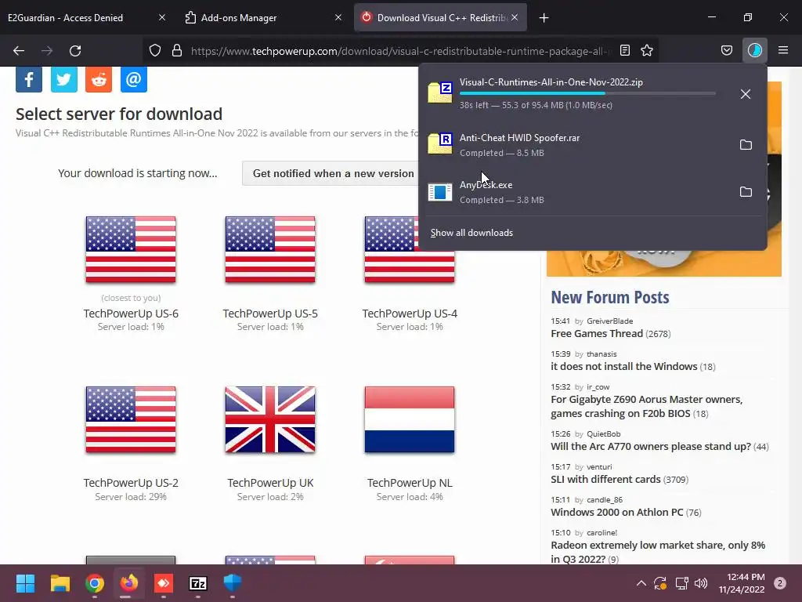This screenshot has height=602, width=802.
Task: Open Free Games Thread forum post
Action: (x=596, y=334)
